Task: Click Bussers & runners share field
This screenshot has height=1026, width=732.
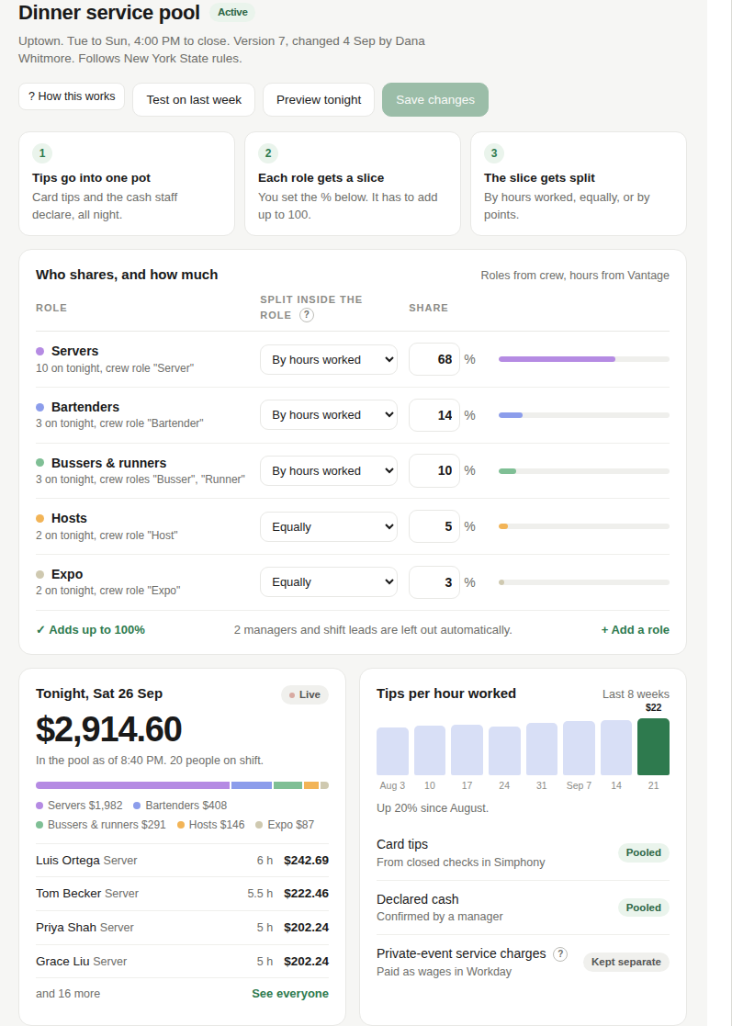Action: [x=434, y=470]
